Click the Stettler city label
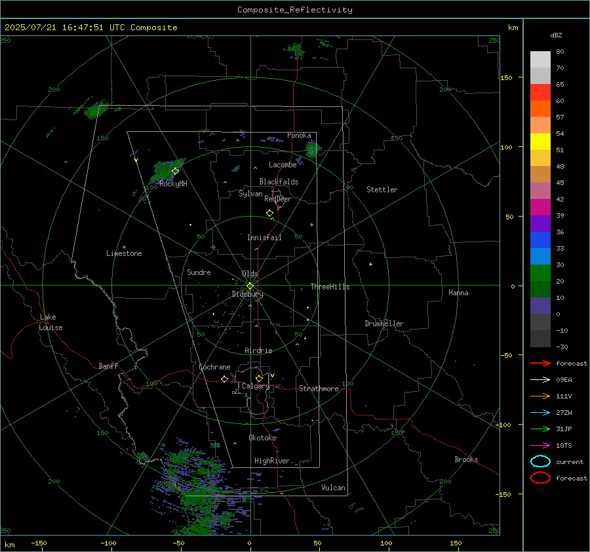 pos(382,190)
